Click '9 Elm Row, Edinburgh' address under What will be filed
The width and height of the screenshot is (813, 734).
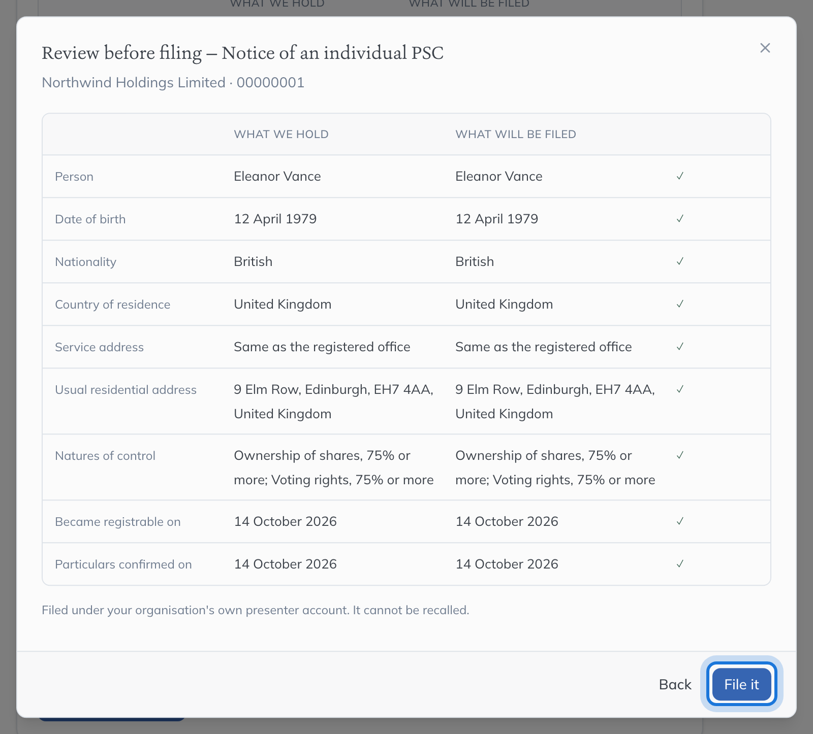[x=555, y=402]
